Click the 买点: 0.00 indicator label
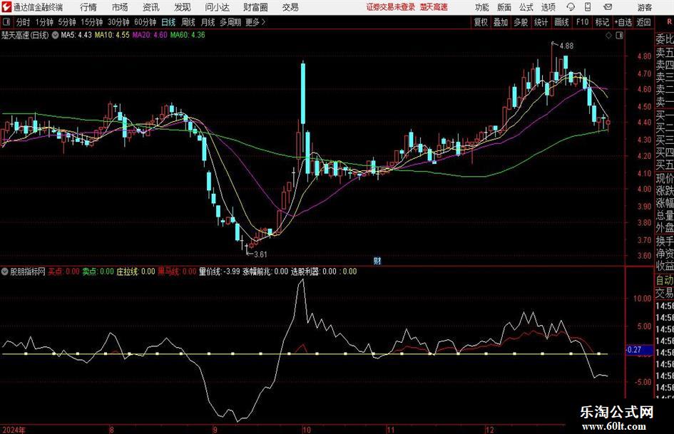Viewport: 674px width, 434px height. pyautogui.click(x=63, y=272)
